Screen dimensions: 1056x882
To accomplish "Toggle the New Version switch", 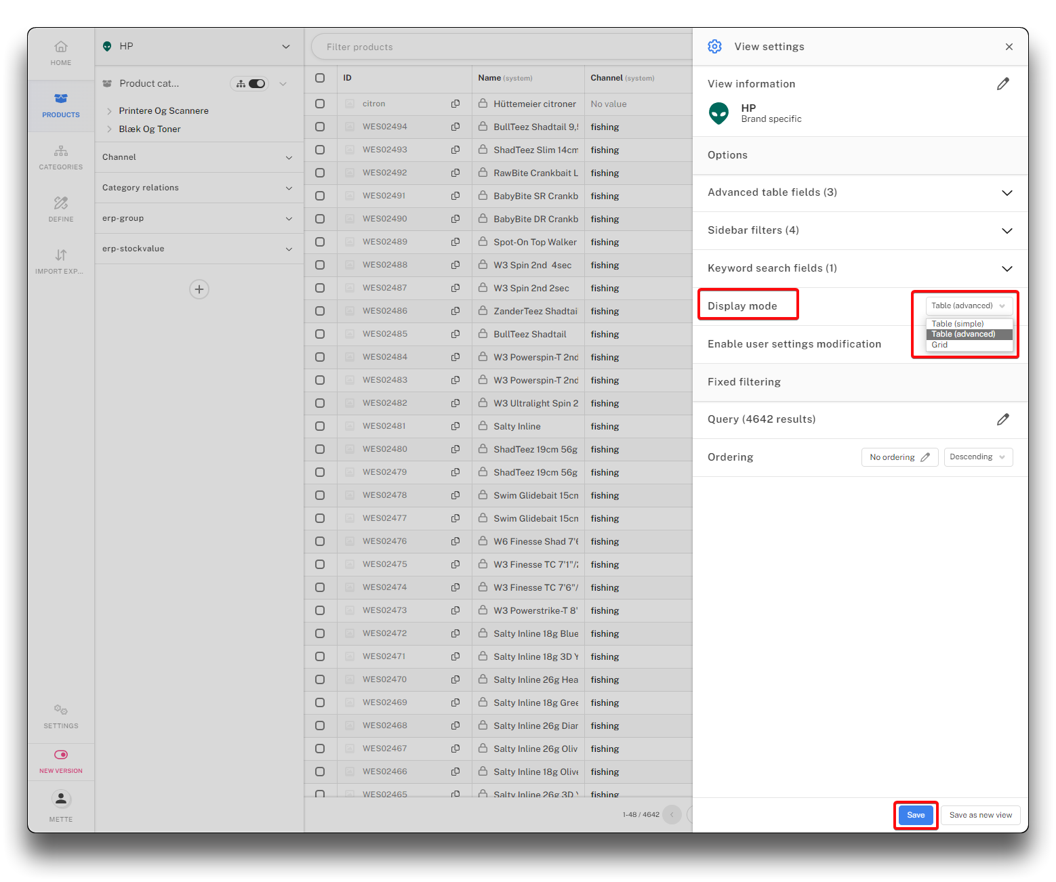I will click(61, 755).
